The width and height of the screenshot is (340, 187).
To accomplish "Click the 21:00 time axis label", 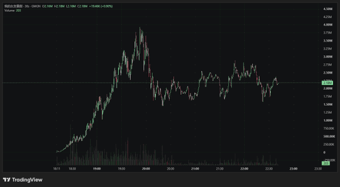I will coord(195,169).
